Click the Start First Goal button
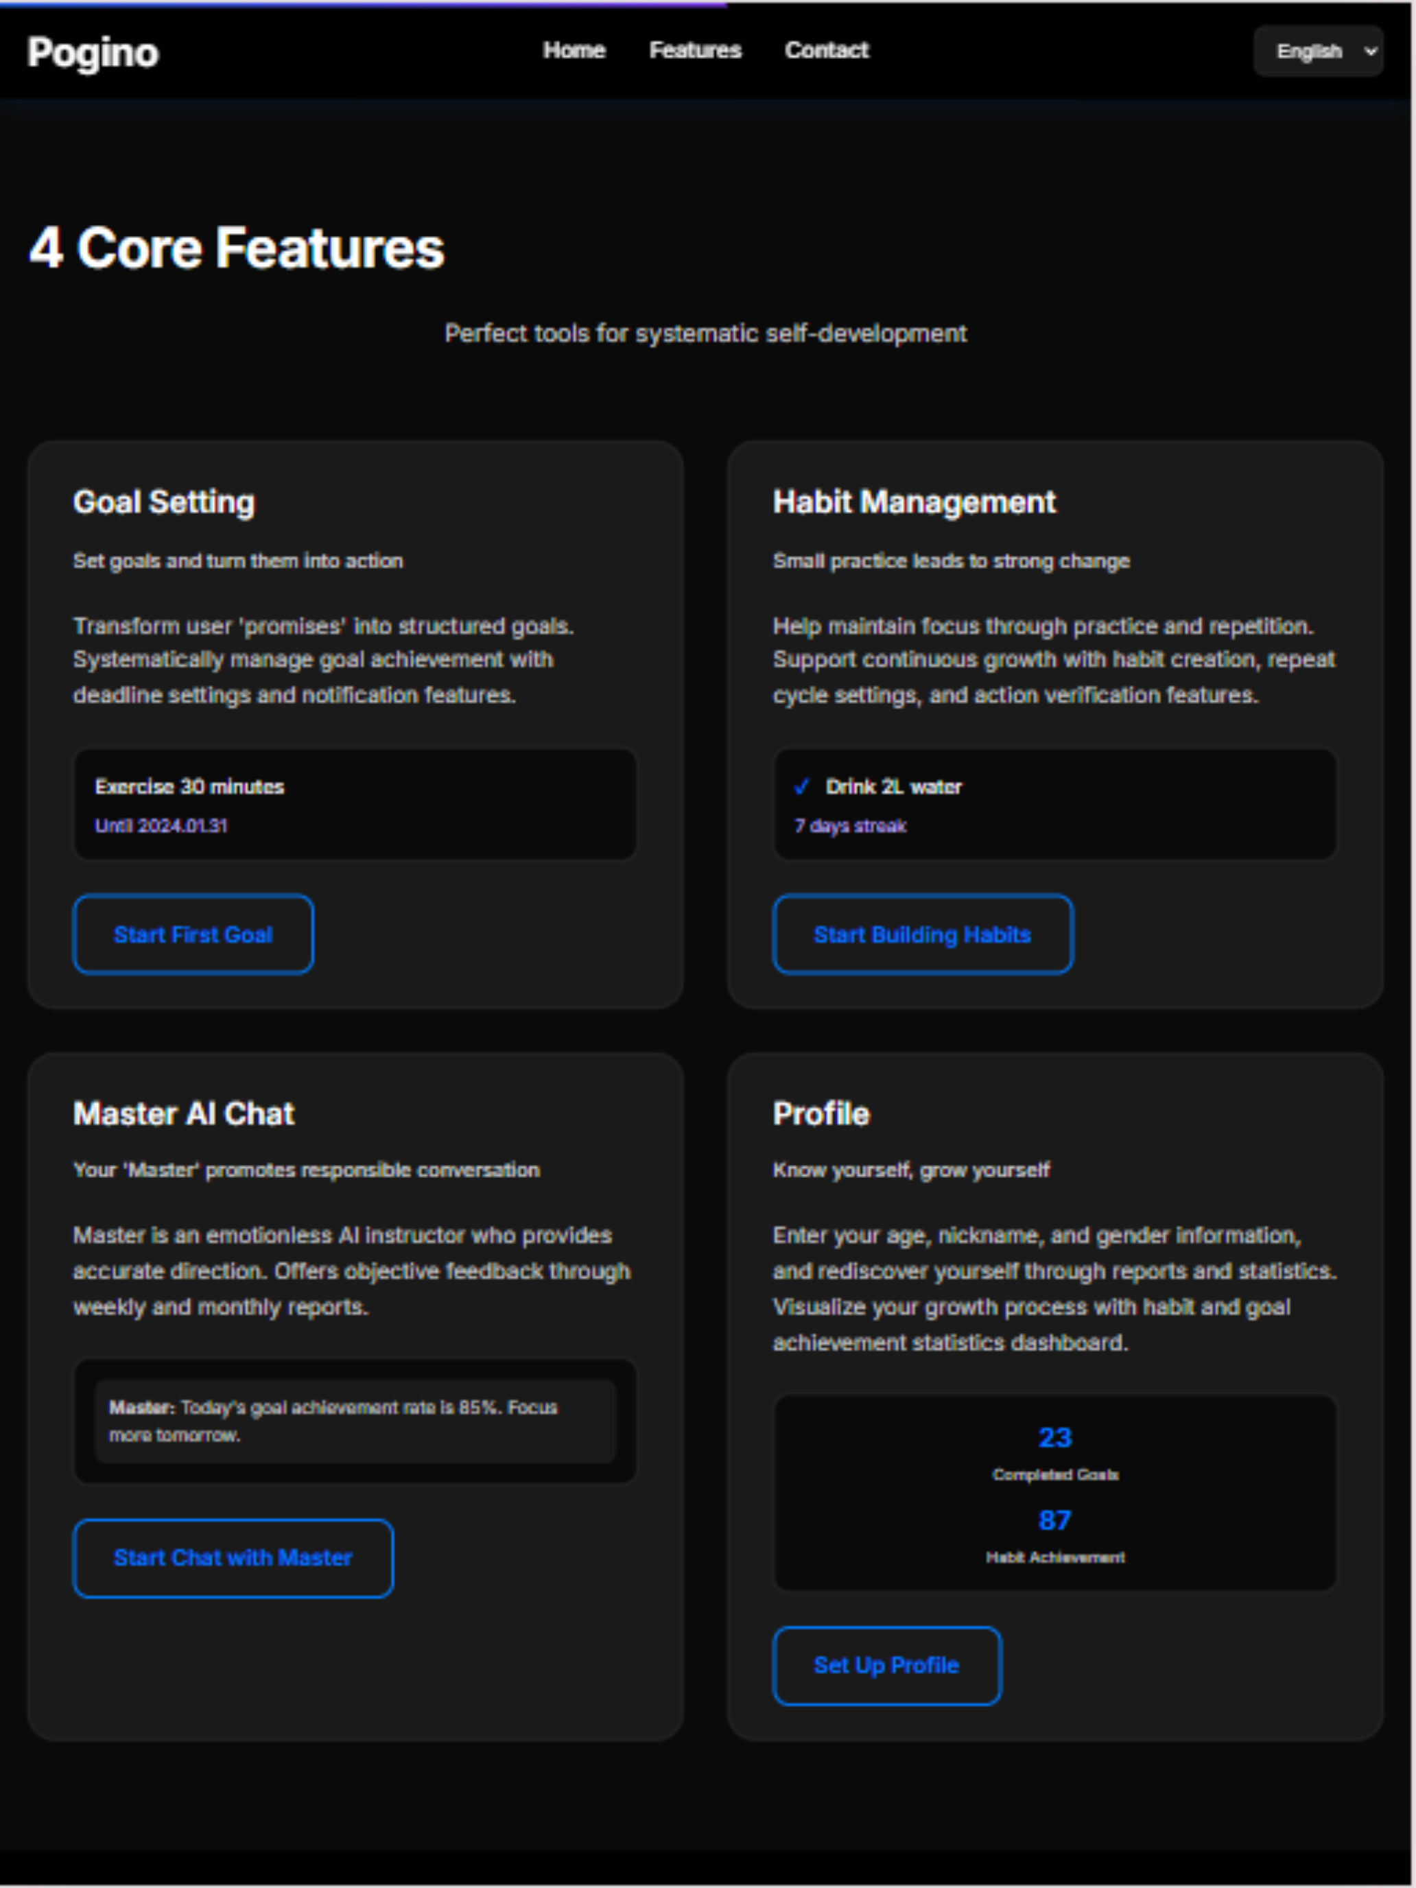Image resolution: width=1416 pixels, height=1888 pixels. pyautogui.click(x=193, y=934)
